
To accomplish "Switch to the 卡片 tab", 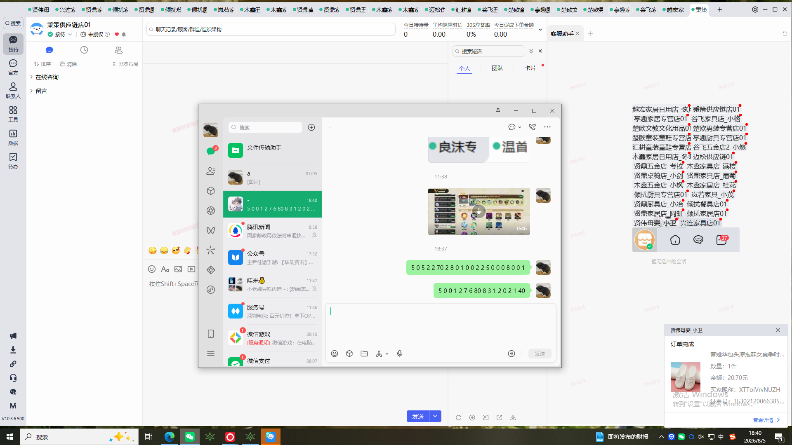I will pos(530,68).
